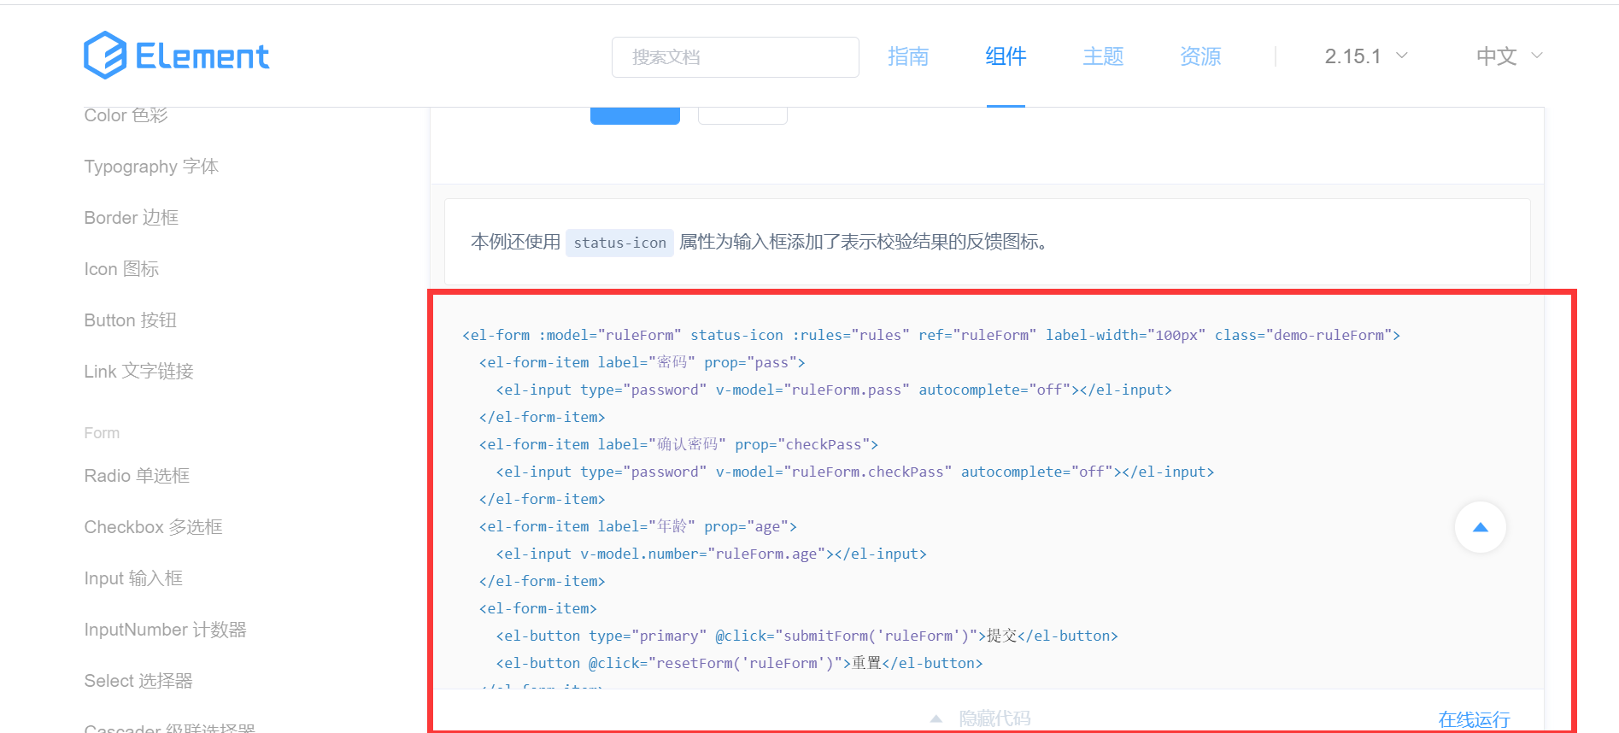
Task: Click the blue primary demo button
Action: [x=635, y=115]
